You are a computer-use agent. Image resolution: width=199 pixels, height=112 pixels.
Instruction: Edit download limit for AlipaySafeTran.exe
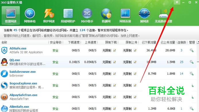click(x=115, y=97)
